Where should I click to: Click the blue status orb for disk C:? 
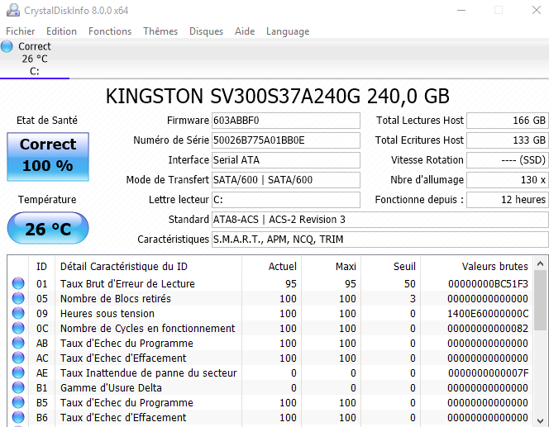pos(7,46)
